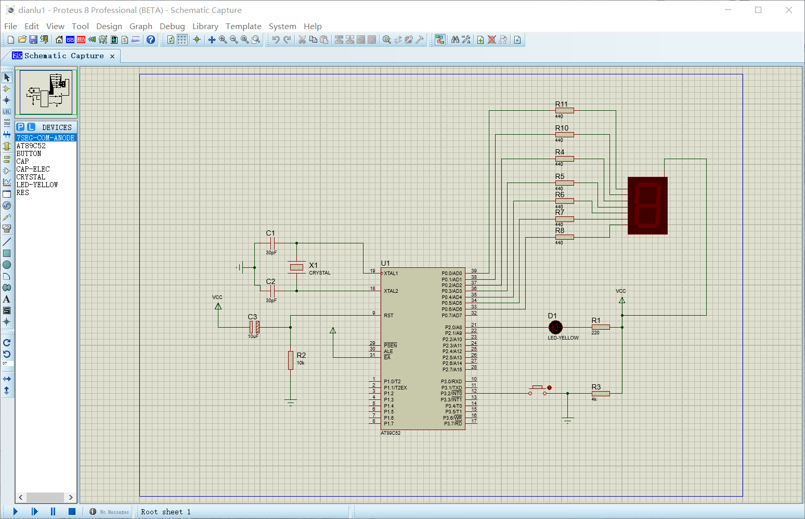Screen dimensions: 805x519
Task: Click the seven-segment display component
Action: click(x=647, y=205)
